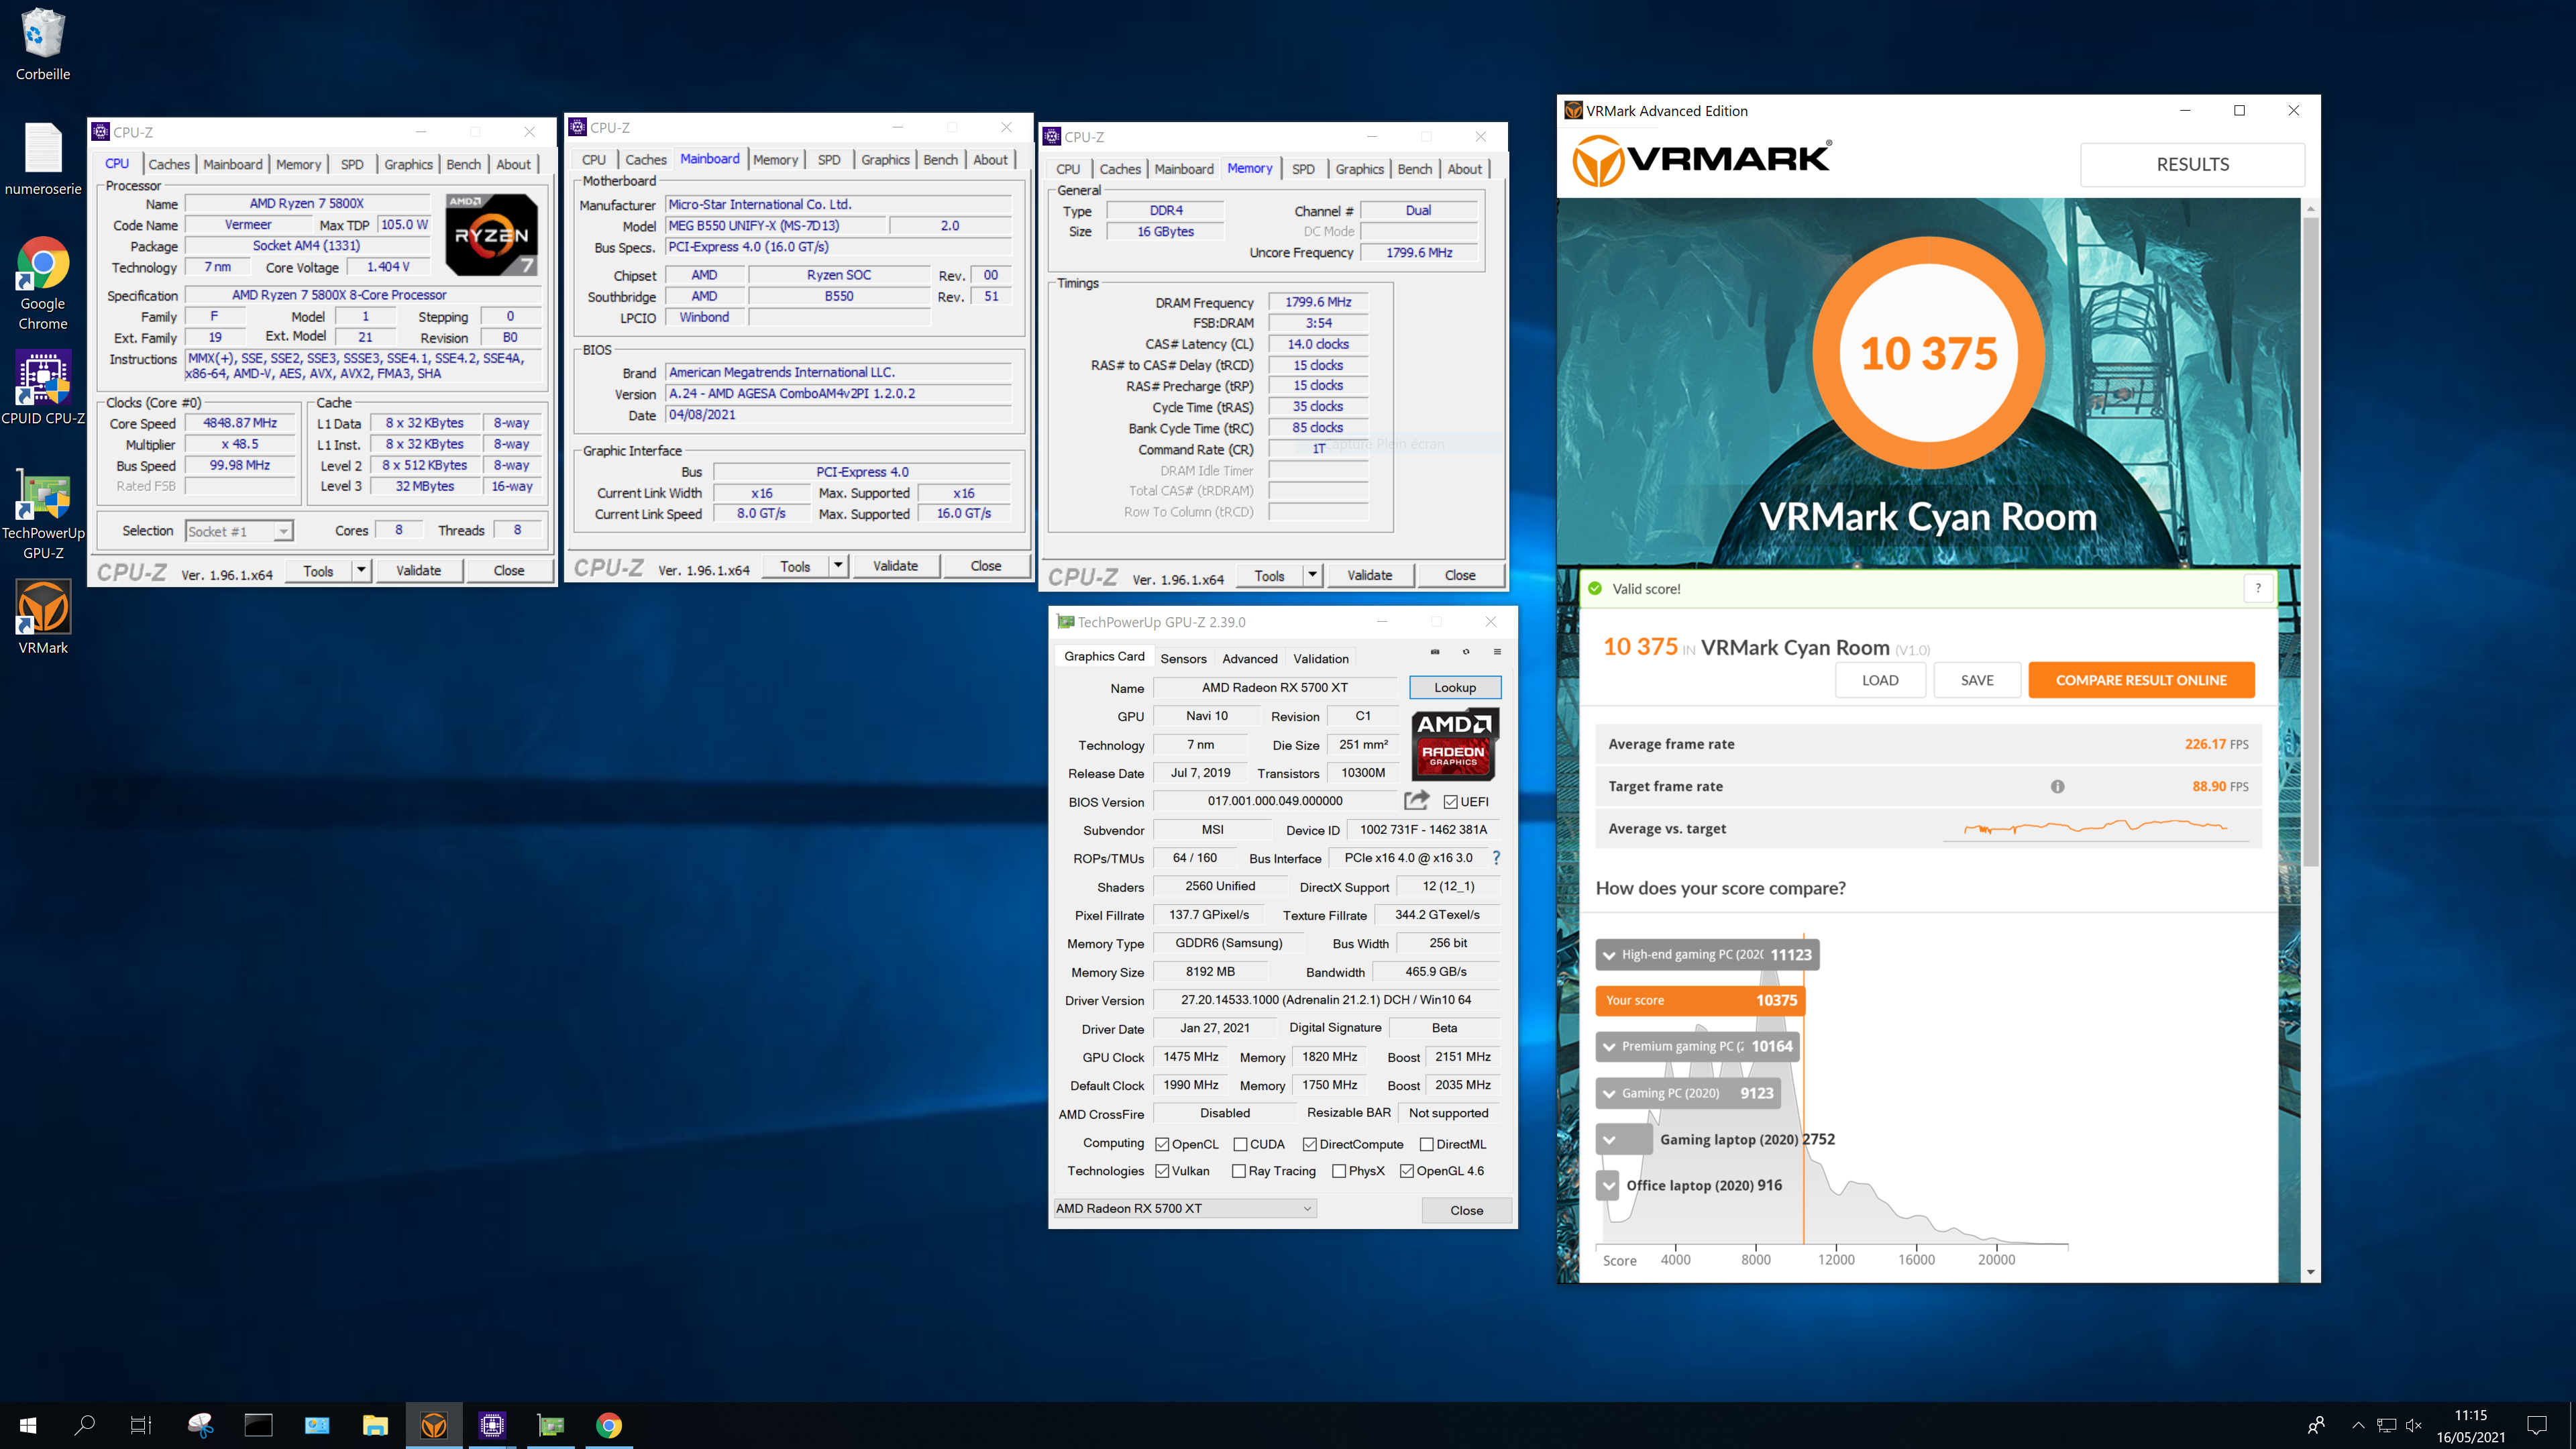Open SPD tab in CPU-Z Mainboard window
This screenshot has height=1449, width=2576.
pos(829,159)
